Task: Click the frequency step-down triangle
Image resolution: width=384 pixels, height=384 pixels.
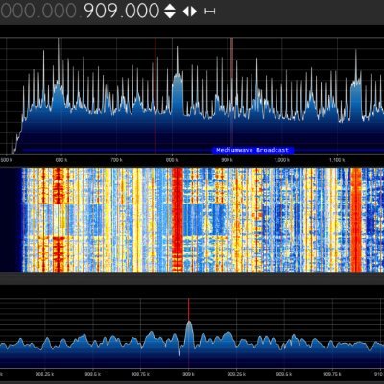Action: click(170, 15)
